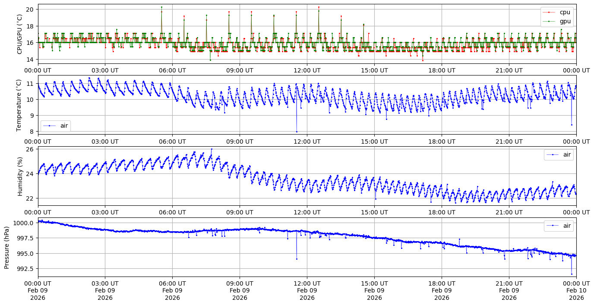
Task: Click the humidity peak point near 26%
Action: [x=212, y=149]
